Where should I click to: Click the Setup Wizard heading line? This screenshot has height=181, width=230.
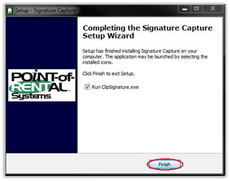108,36
